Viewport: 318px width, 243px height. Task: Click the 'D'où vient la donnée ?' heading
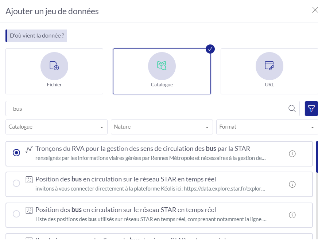[37, 36]
